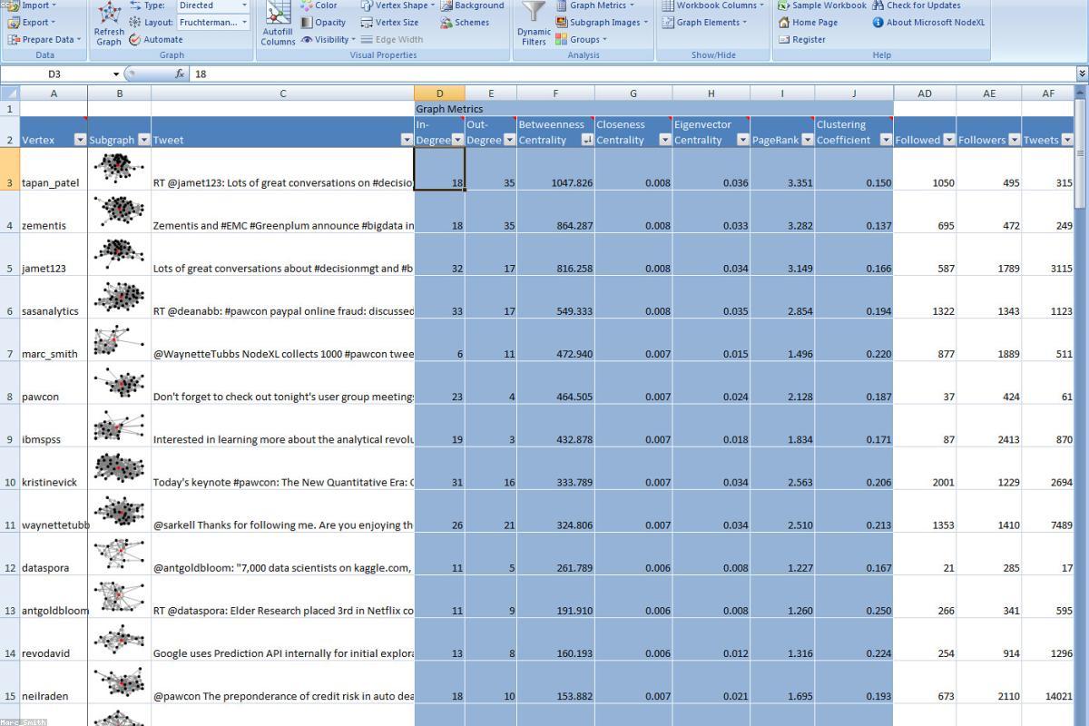Image resolution: width=1089 pixels, height=726 pixels.
Task: Open the Groups menu in Analysis
Action: [584, 39]
